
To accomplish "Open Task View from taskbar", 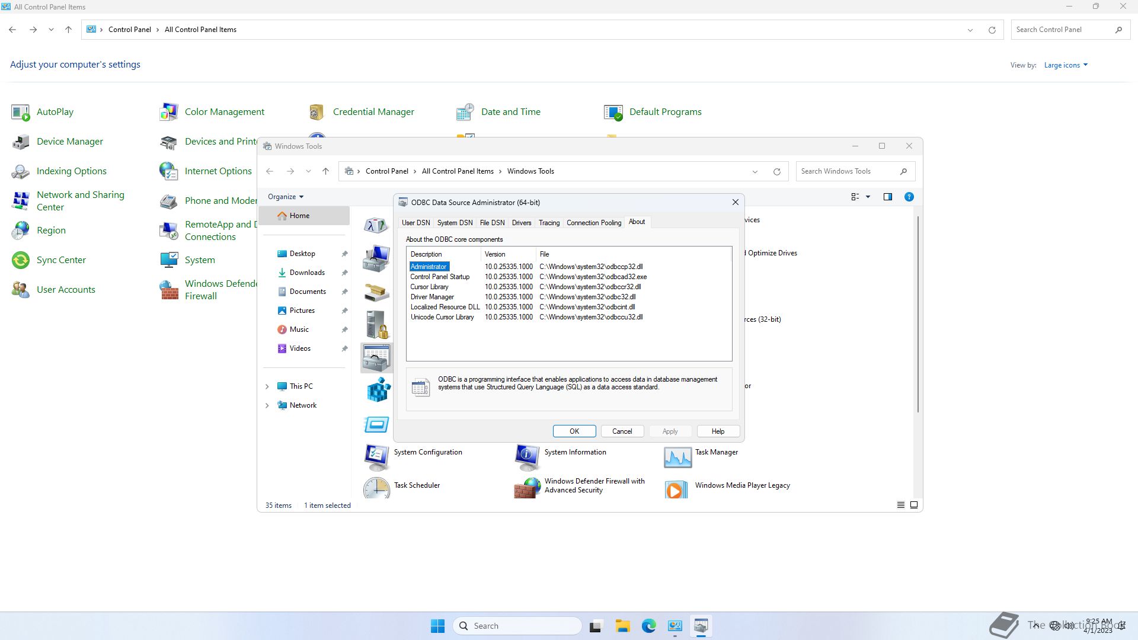I will click(x=596, y=626).
